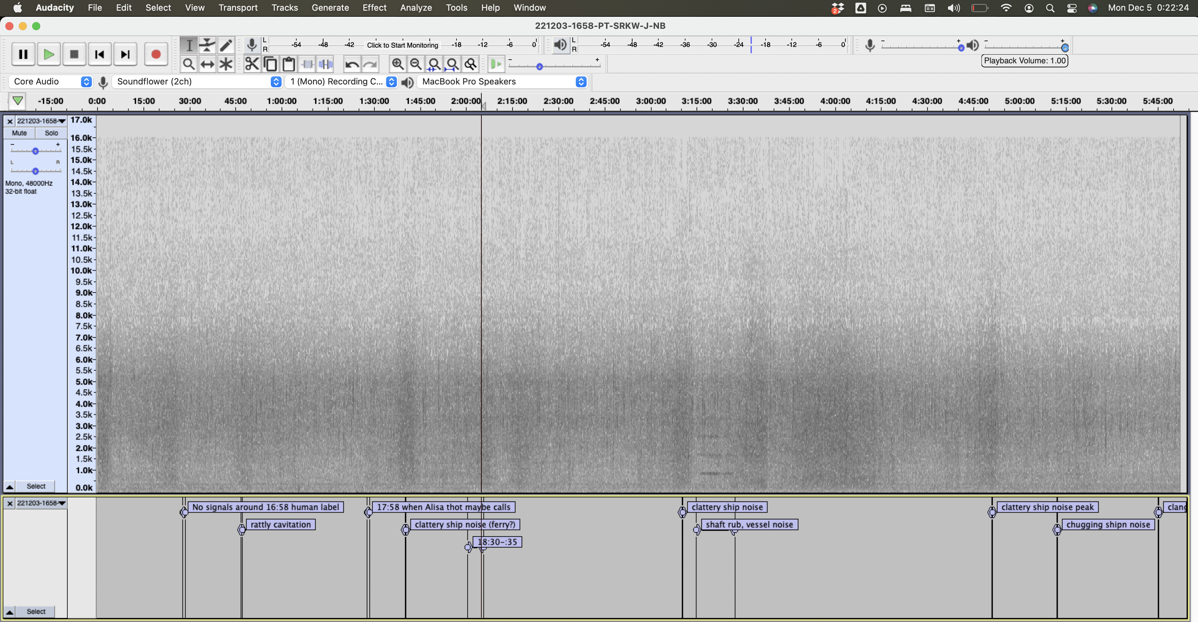Click the Skip to End button
This screenshot has width=1198, height=622.
pyautogui.click(x=125, y=54)
